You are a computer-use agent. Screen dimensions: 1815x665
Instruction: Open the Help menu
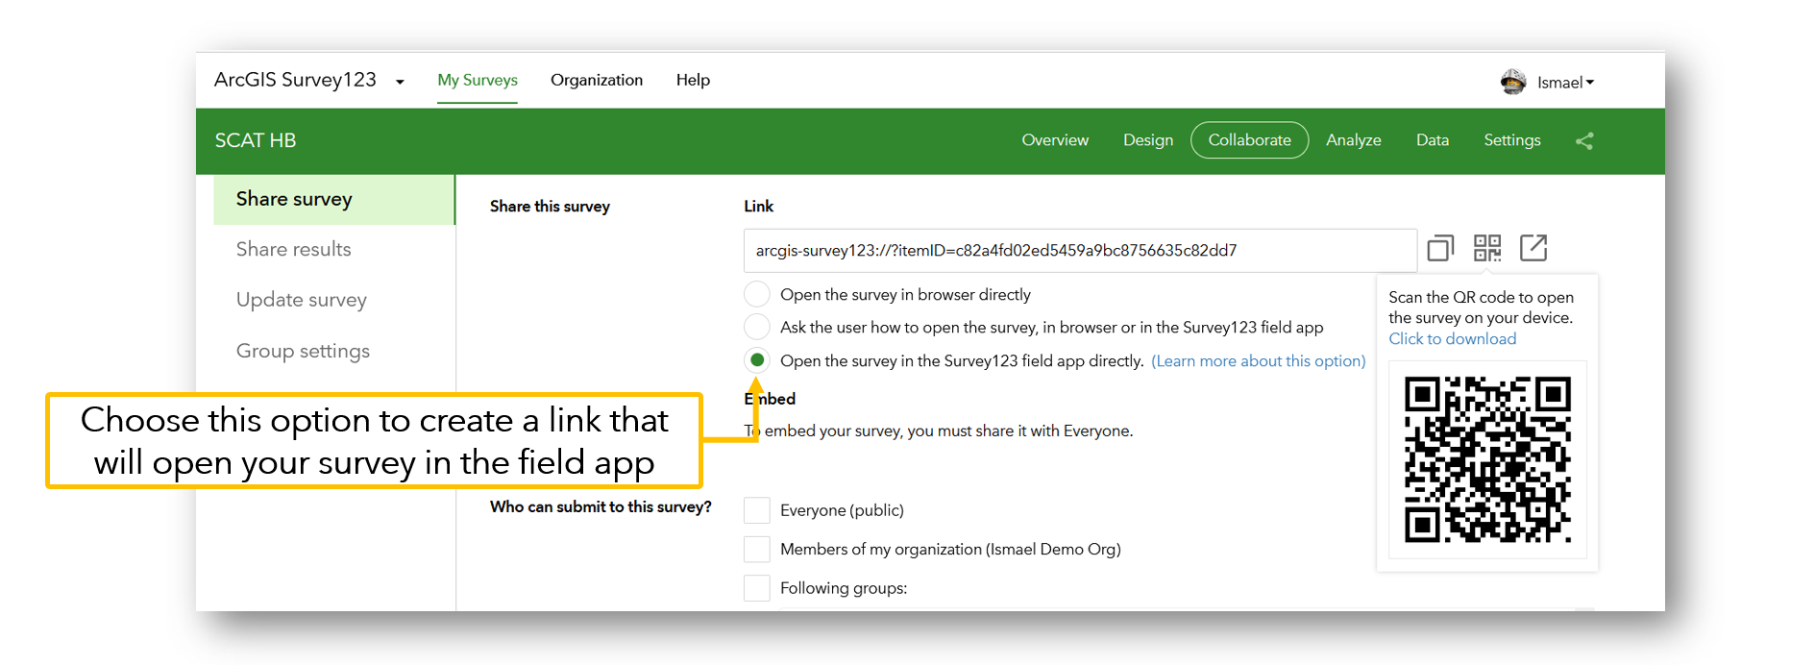693,80
